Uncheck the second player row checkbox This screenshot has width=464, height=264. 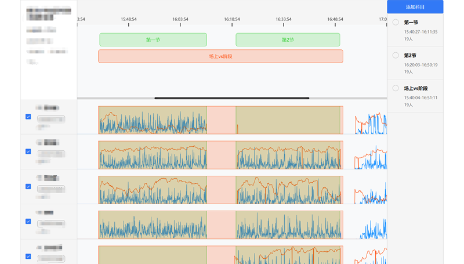28,151
